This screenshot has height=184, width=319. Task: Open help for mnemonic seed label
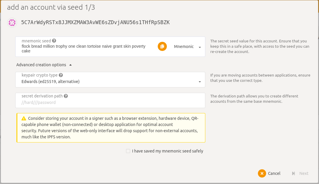(x=54, y=41)
